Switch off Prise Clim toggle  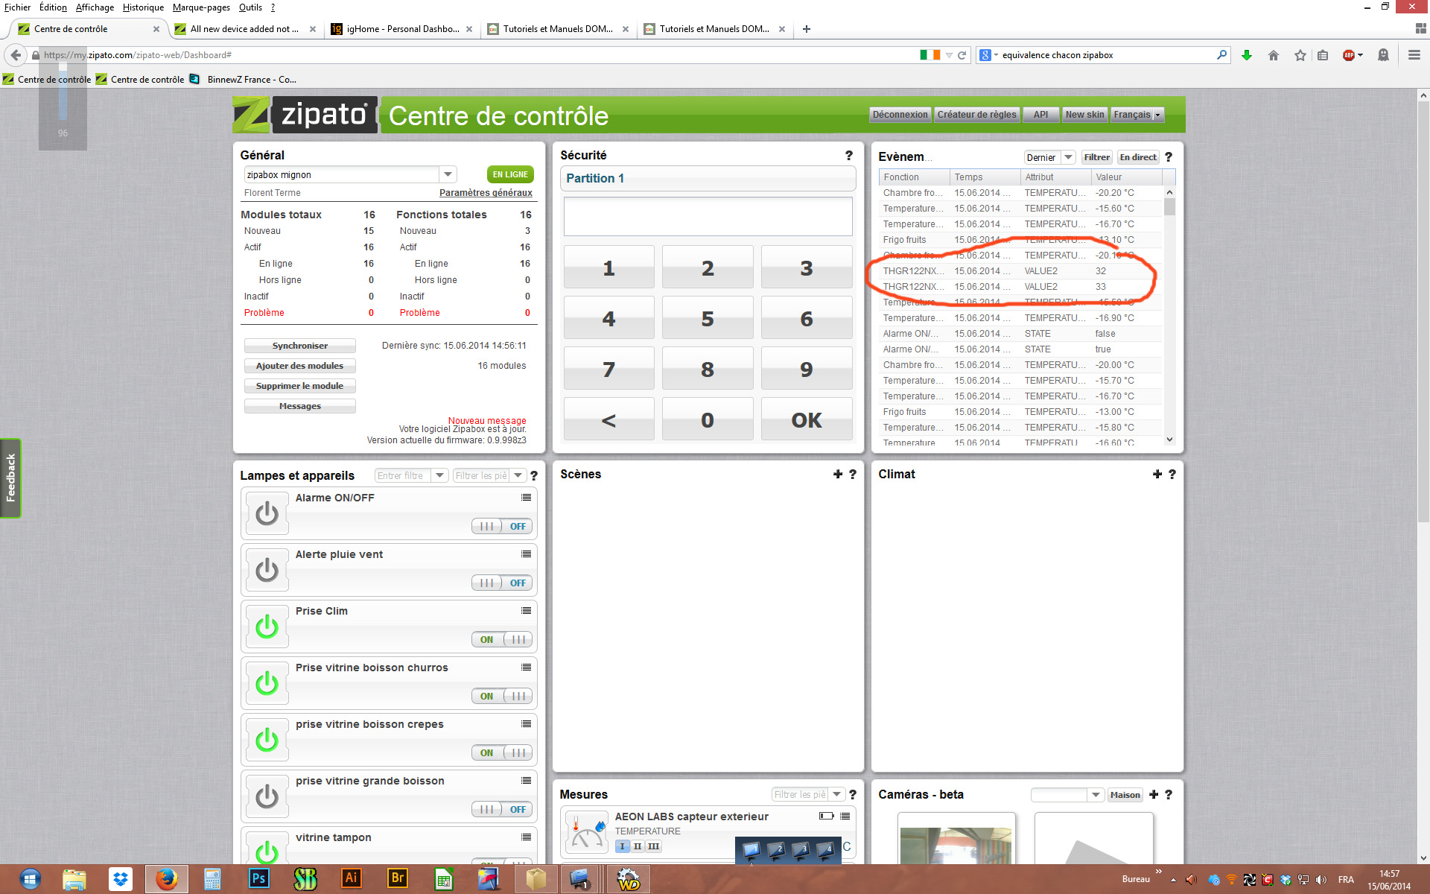(x=501, y=640)
